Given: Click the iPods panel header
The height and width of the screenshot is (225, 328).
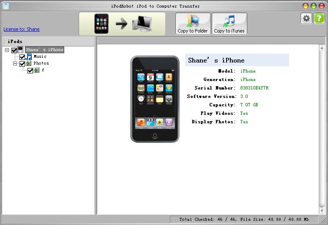Looking at the screenshot, I should pyautogui.click(x=48, y=41).
